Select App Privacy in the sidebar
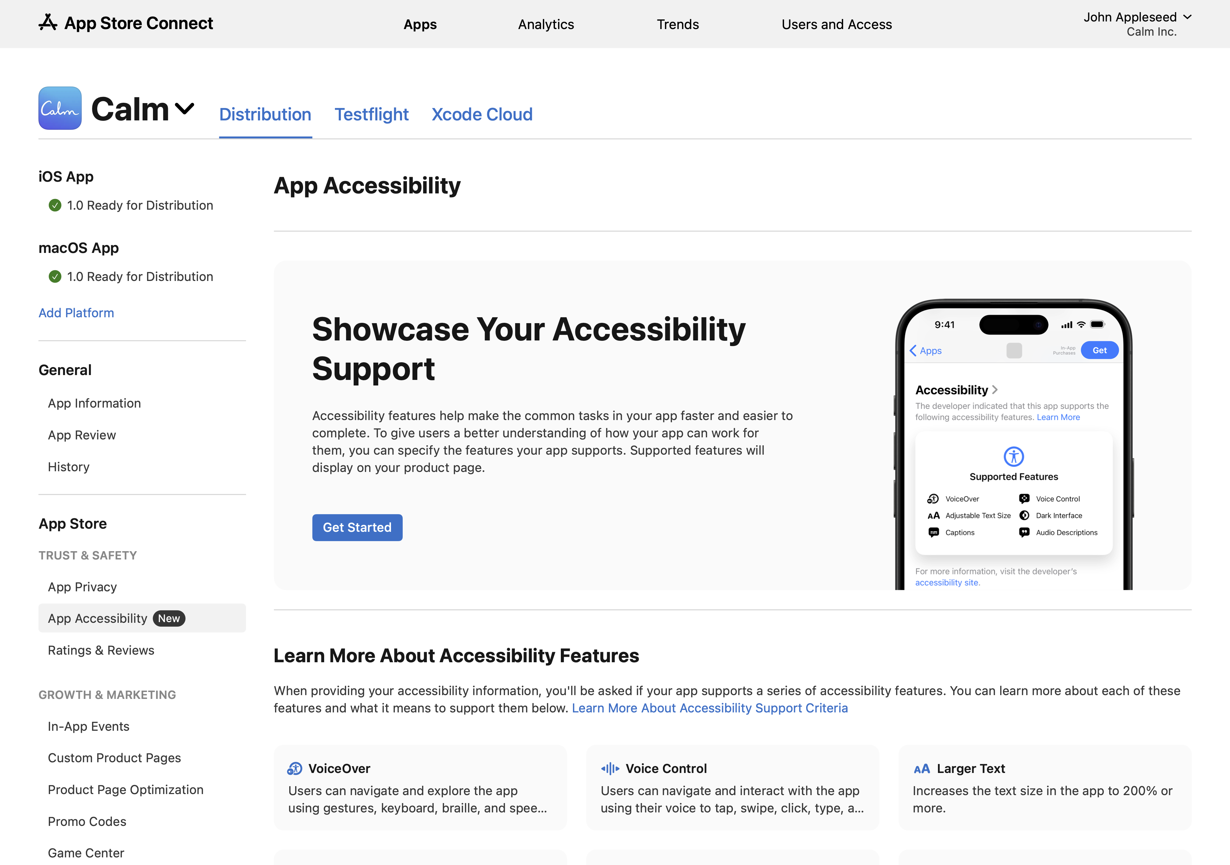The width and height of the screenshot is (1230, 865). click(82, 586)
